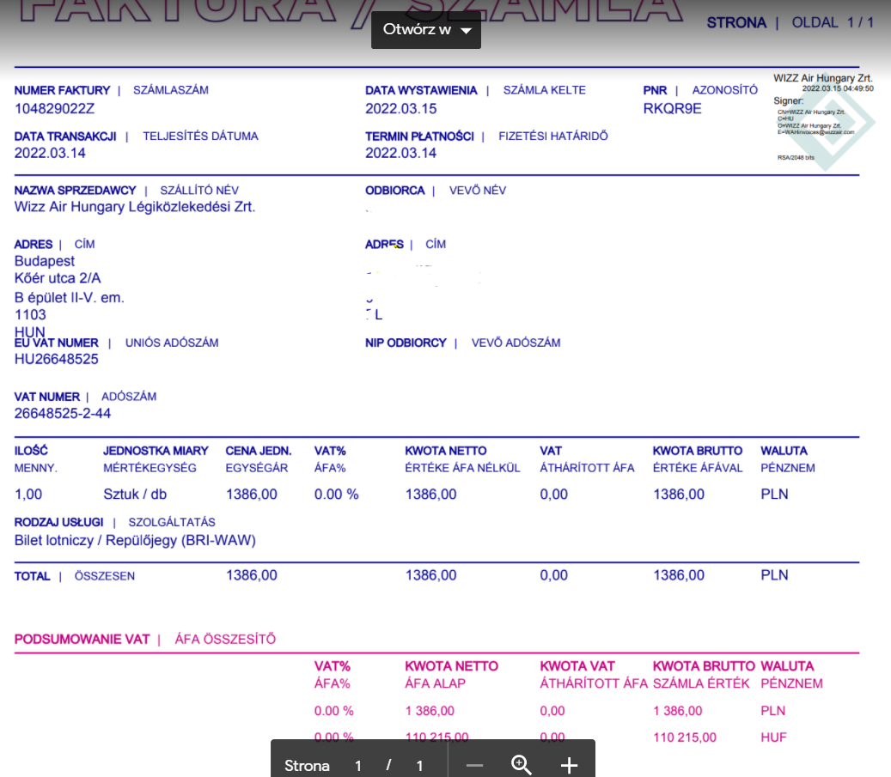Zoom out with the minus icon
The image size is (891, 777).
pyautogui.click(x=474, y=766)
